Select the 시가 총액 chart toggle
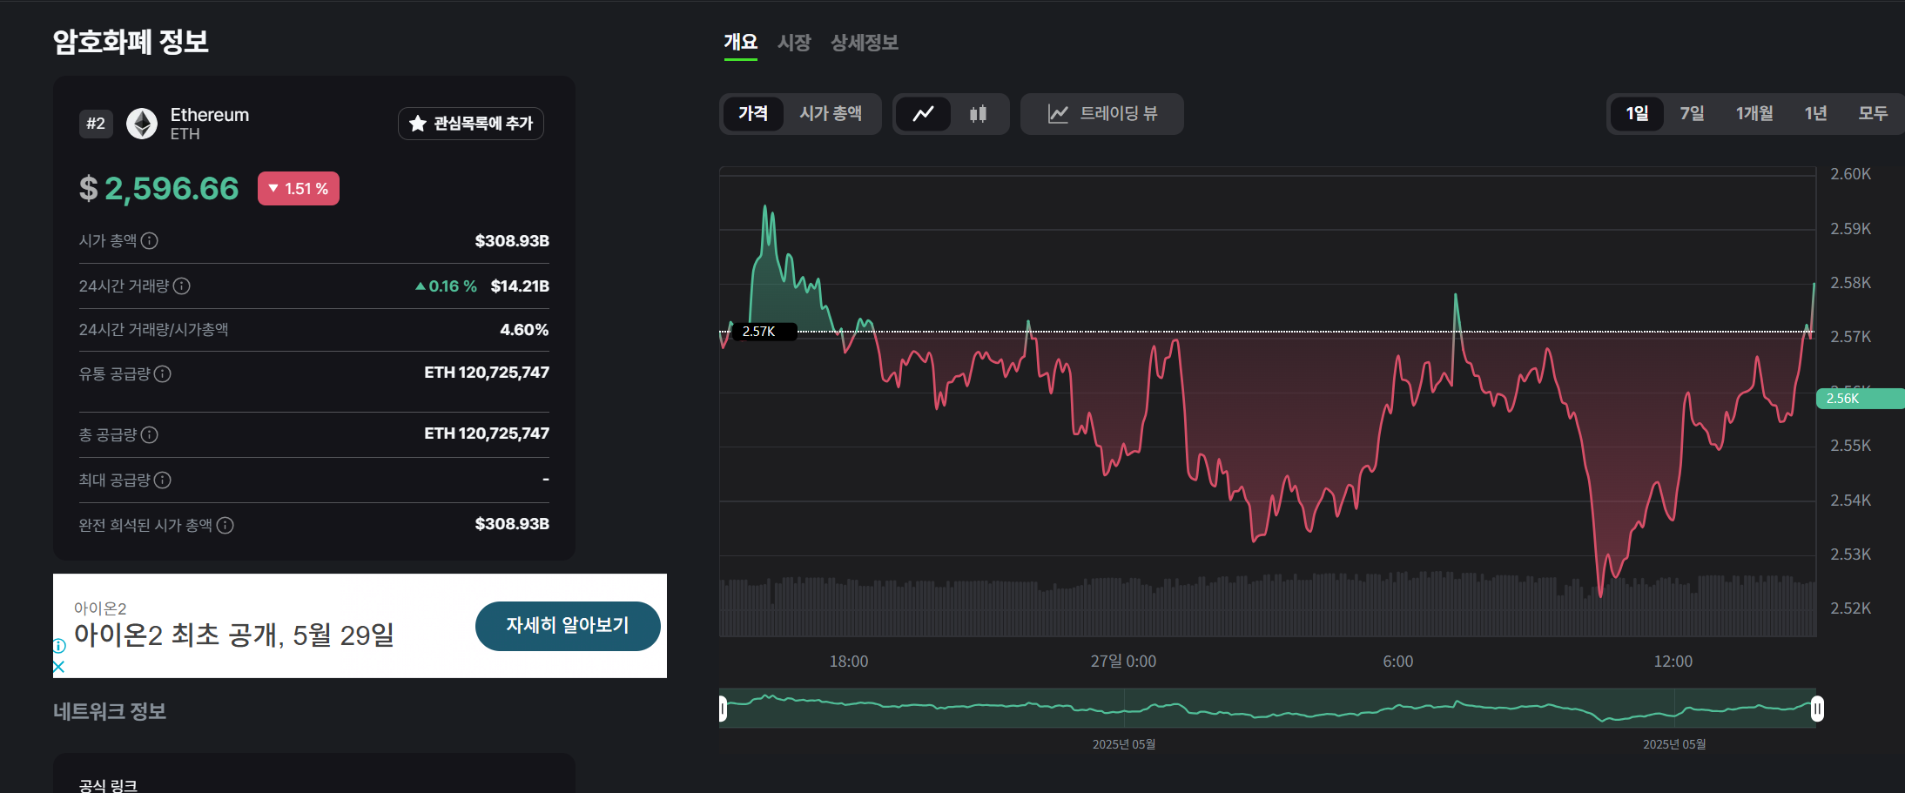Image resolution: width=1905 pixels, height=793 pixels. pos(831,113)
